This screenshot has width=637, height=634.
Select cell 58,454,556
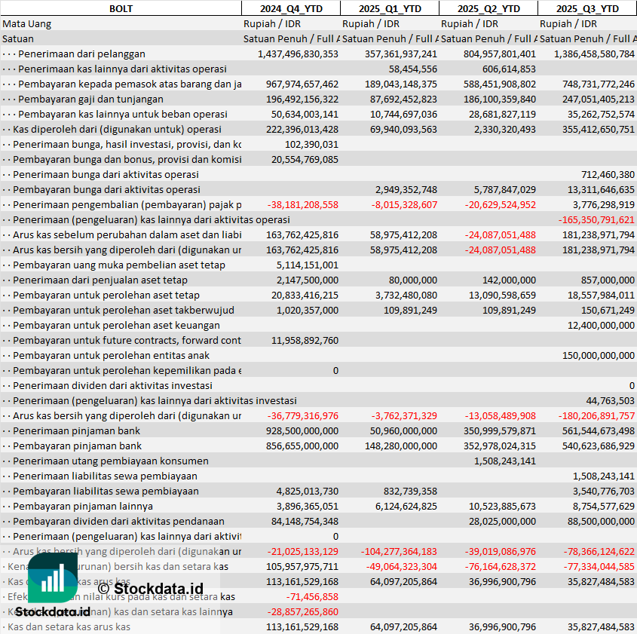point(413,69)
